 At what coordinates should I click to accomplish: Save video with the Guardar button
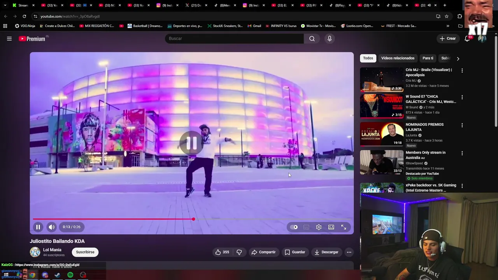(x=295, y=252)
